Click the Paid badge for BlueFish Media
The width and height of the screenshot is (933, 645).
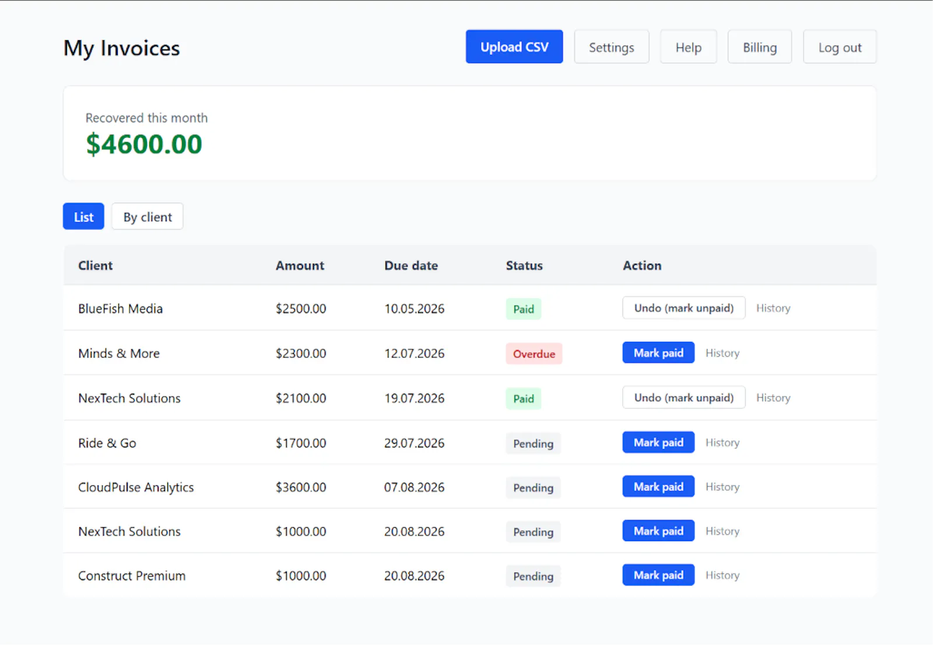coord(524,309)
